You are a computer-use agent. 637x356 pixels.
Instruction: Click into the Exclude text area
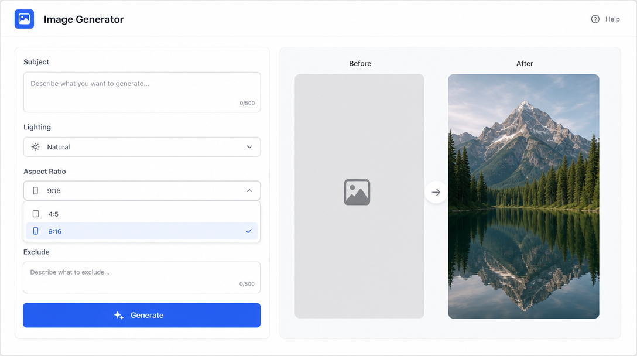[142, 277]
